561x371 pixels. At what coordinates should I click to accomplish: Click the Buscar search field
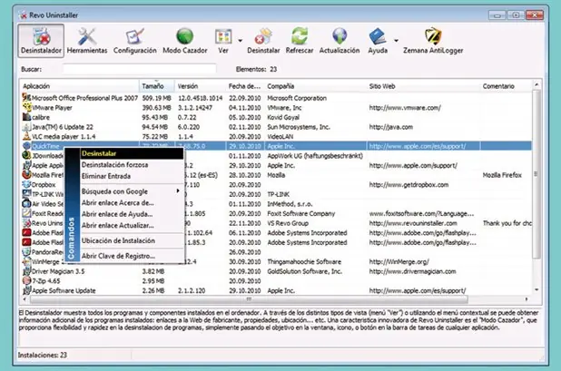[x=139, y=69]
